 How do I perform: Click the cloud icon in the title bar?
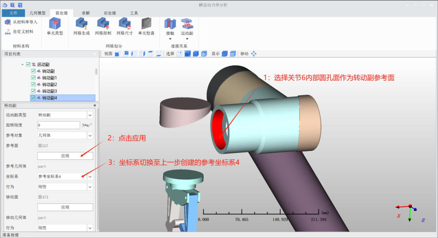[5, 5]
